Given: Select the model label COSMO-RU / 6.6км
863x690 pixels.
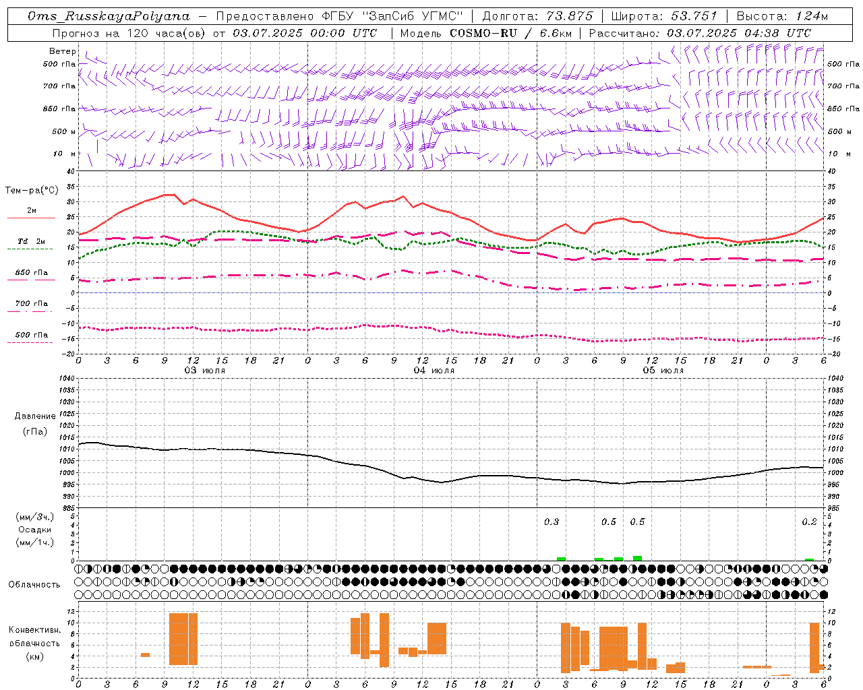Looking at the screenshot, I should click(x=510, y=33).
